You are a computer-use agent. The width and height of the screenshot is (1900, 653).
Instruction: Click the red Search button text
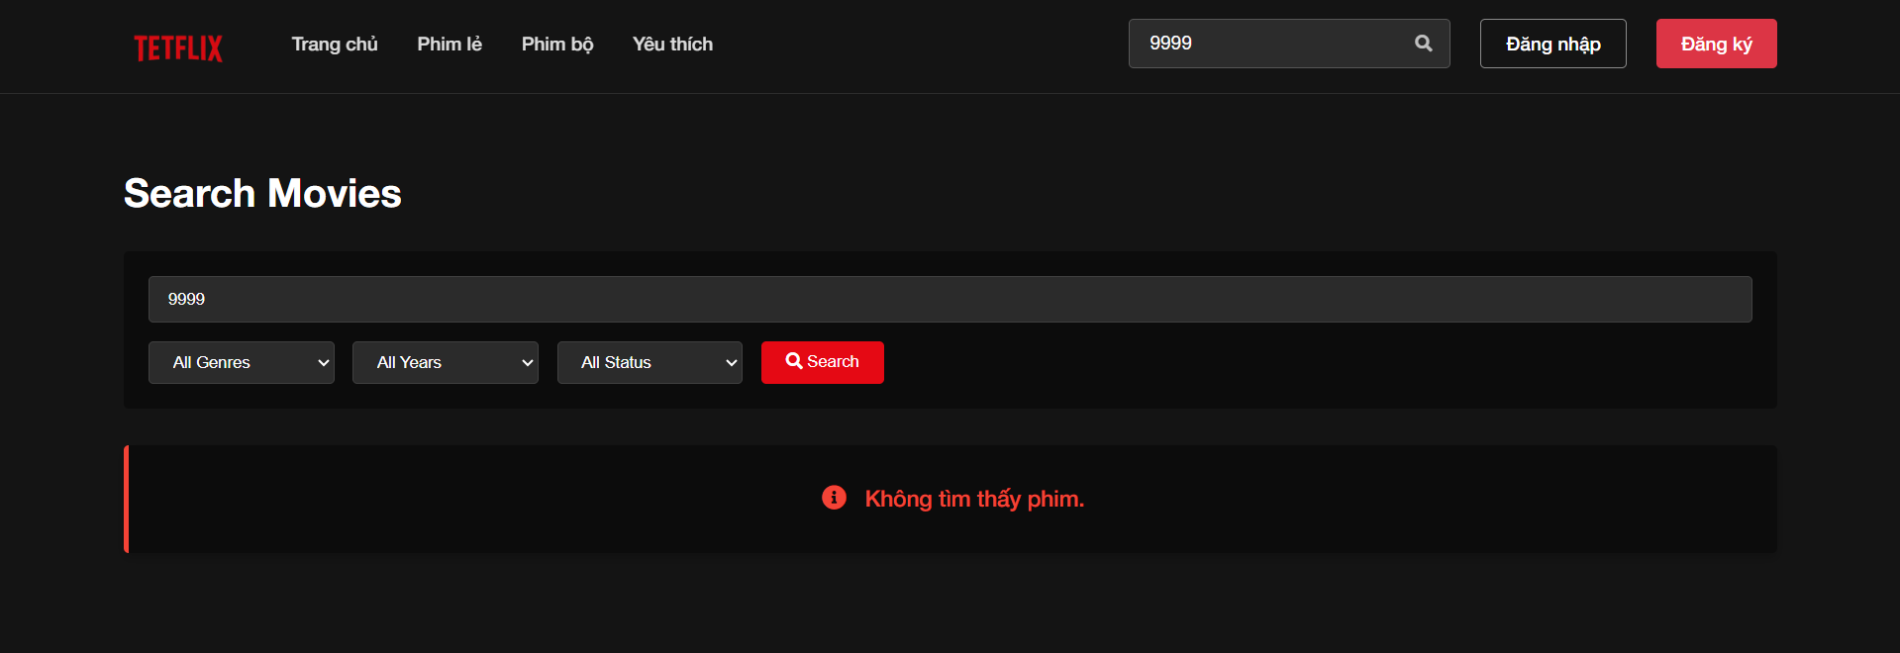point(833,362)
